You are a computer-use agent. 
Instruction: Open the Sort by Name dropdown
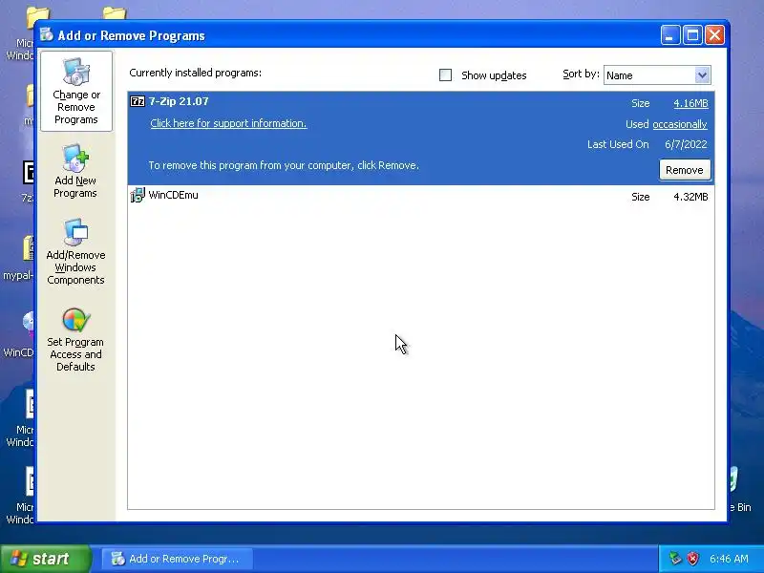click(657, 75)
